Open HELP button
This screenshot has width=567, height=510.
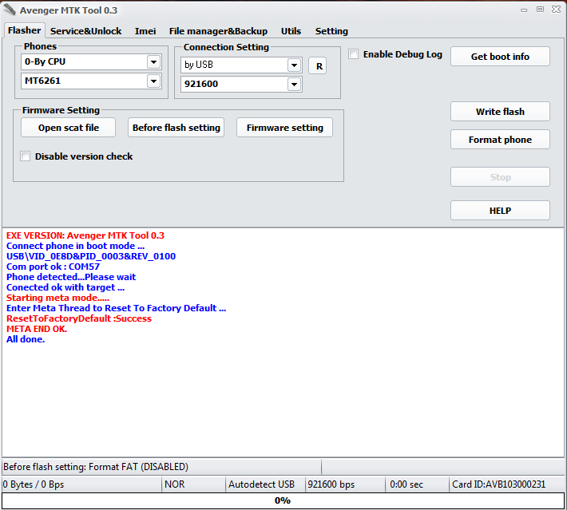[x=500, y=211]
